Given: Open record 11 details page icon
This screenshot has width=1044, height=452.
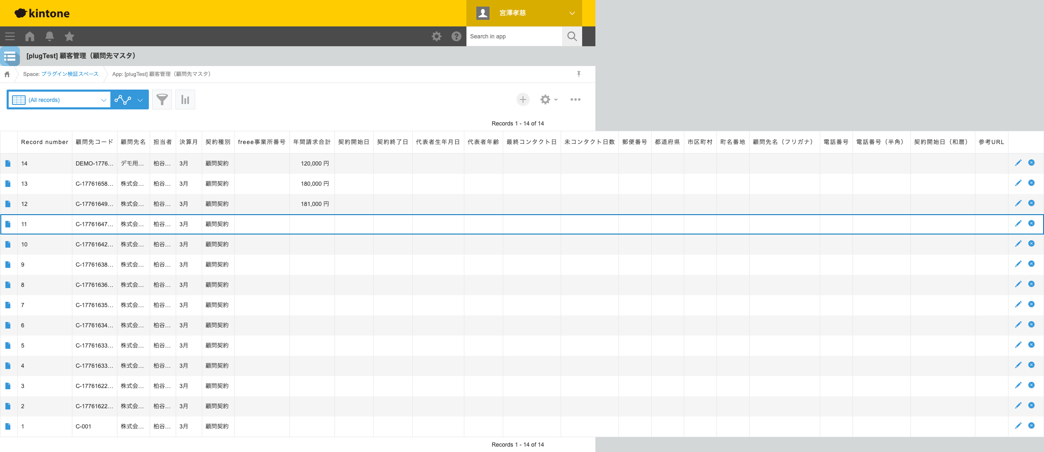Looking at the screenshot, I should tap(8, 224).
